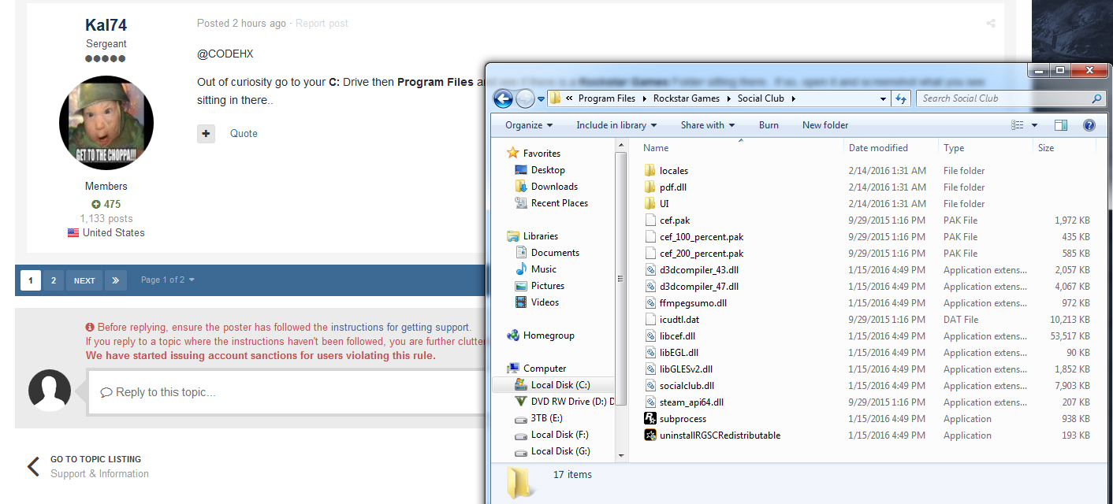Select the icudtl.dat file
This screenshot has width=1113, height=504.
(679, 320)
